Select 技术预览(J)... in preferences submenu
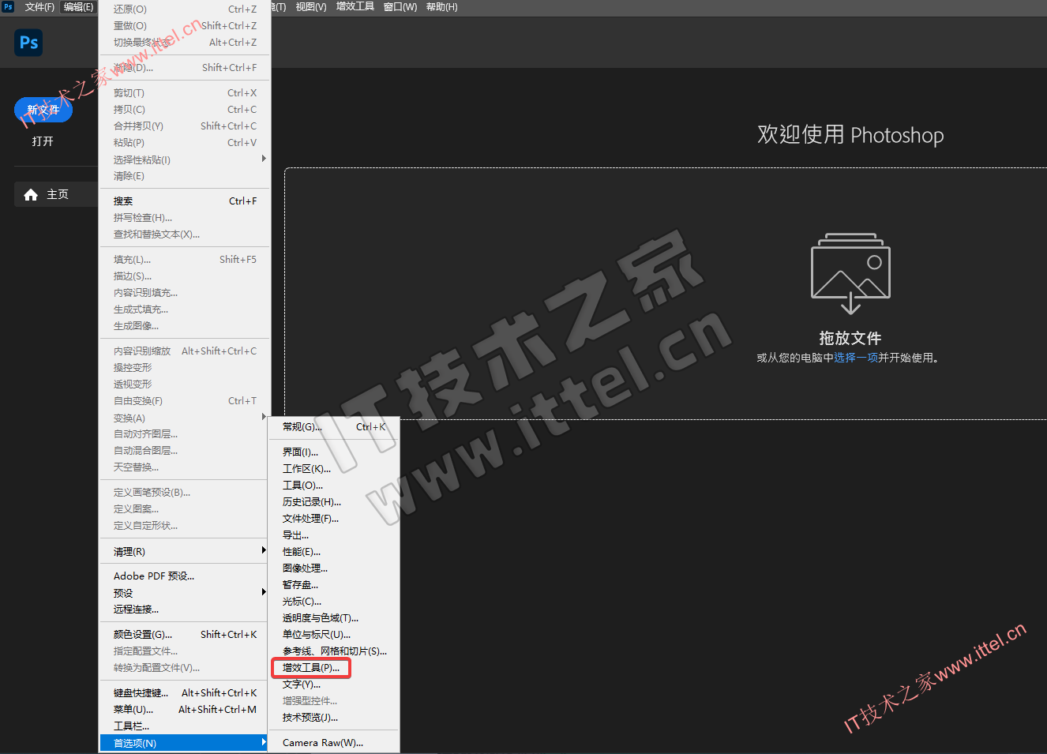The width and height of the screenshot is (1047, 754). tap(334, 718)
